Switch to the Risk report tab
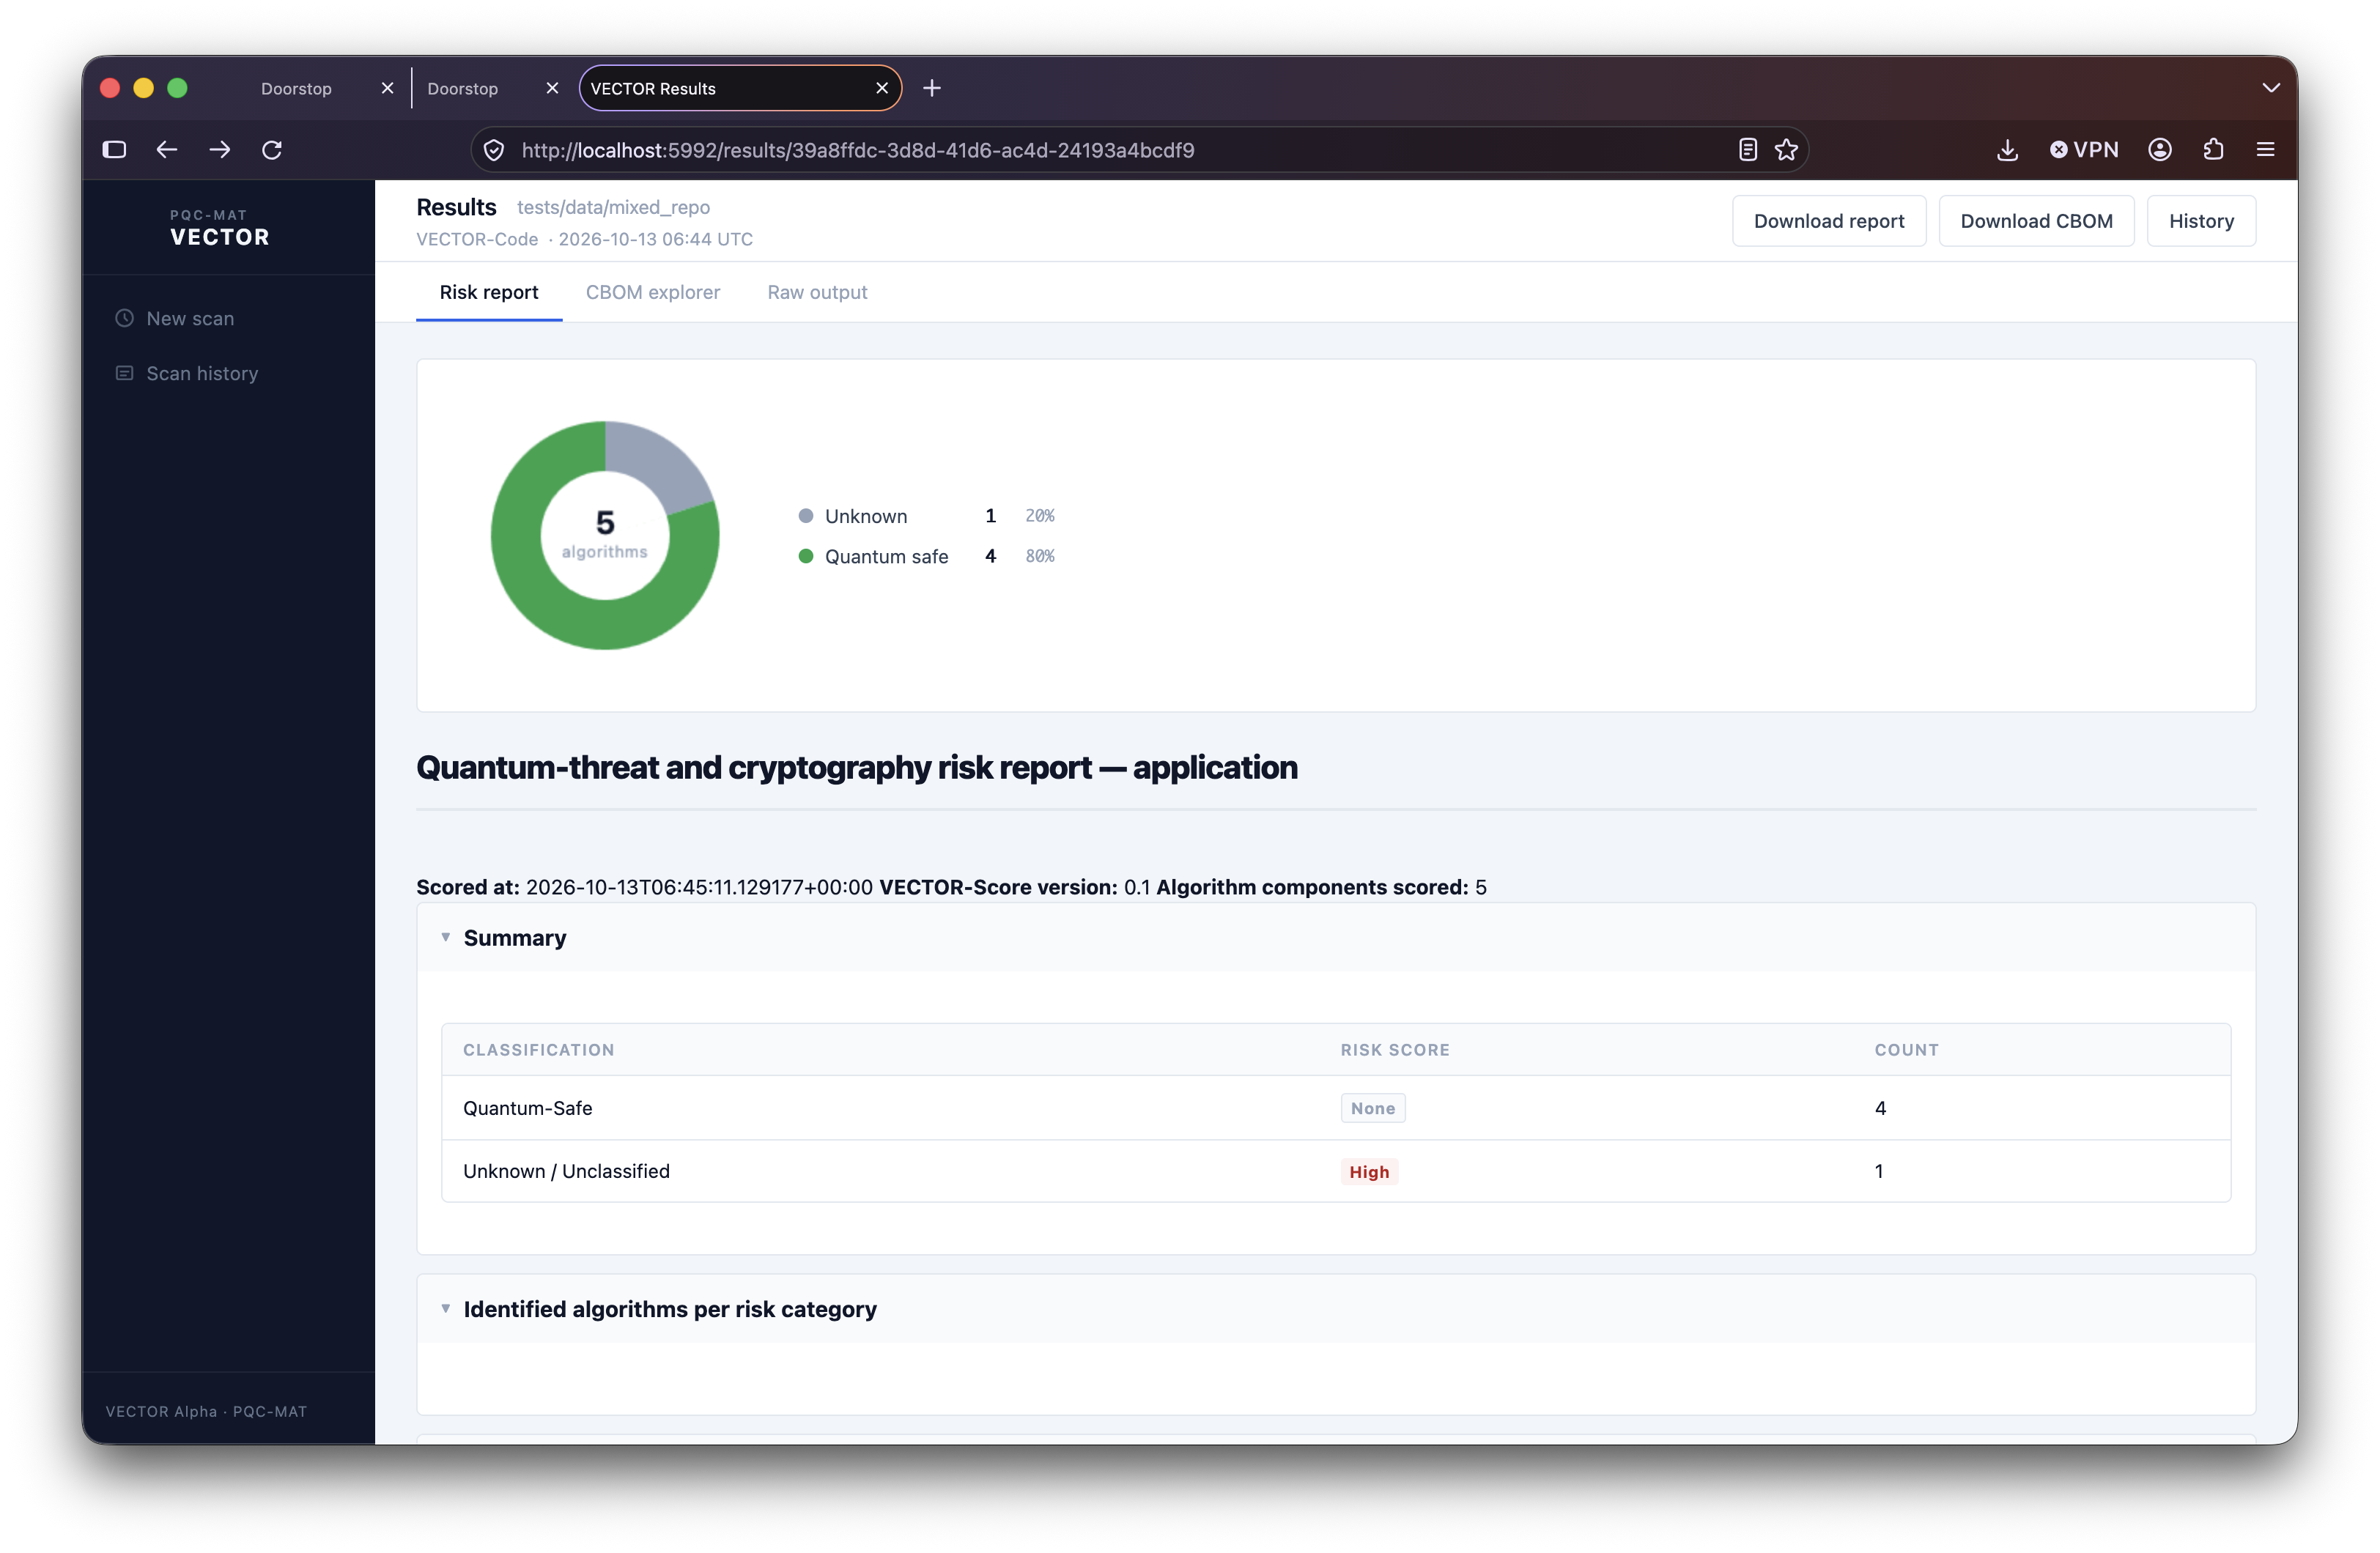 coord(489,292)
